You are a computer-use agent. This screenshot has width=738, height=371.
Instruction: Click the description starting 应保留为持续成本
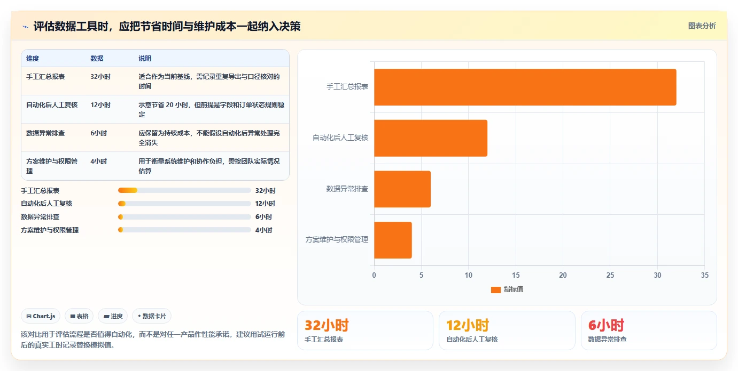[209, 138]
